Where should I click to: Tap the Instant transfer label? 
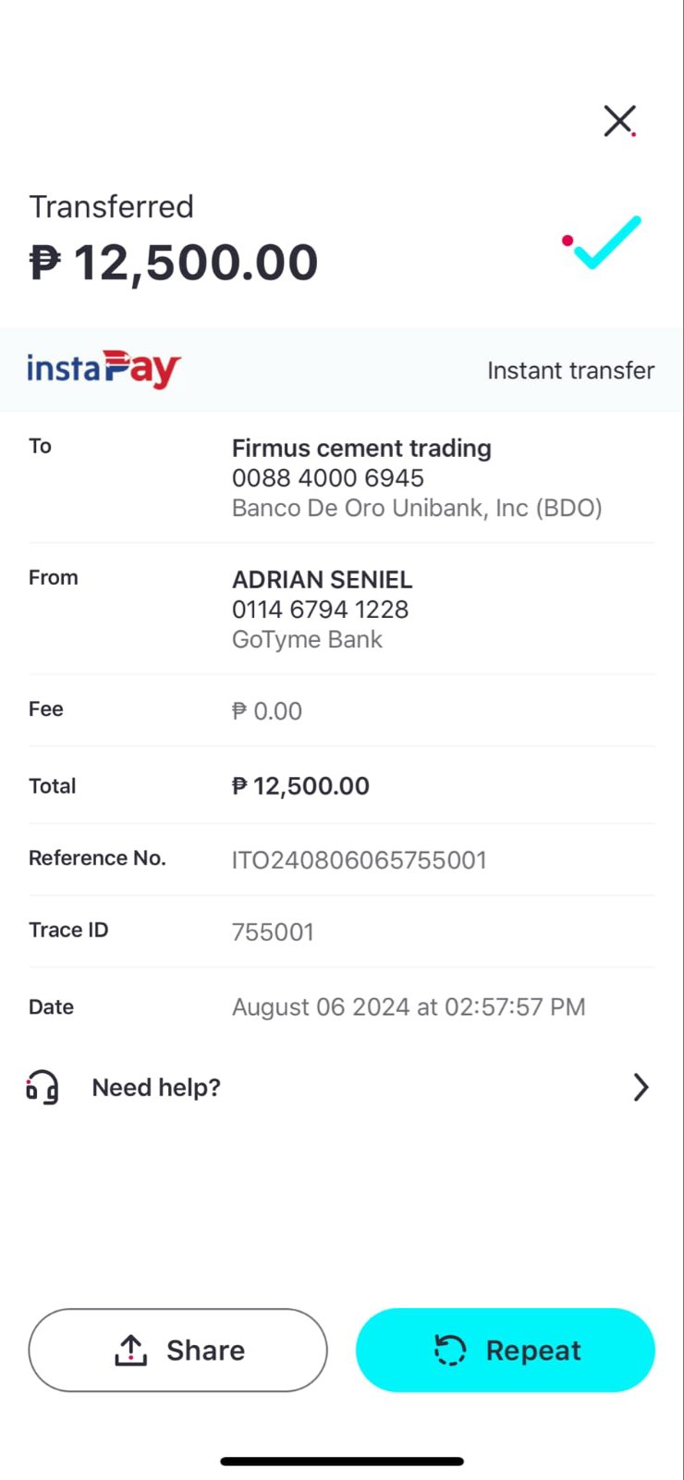coord(570,371)
